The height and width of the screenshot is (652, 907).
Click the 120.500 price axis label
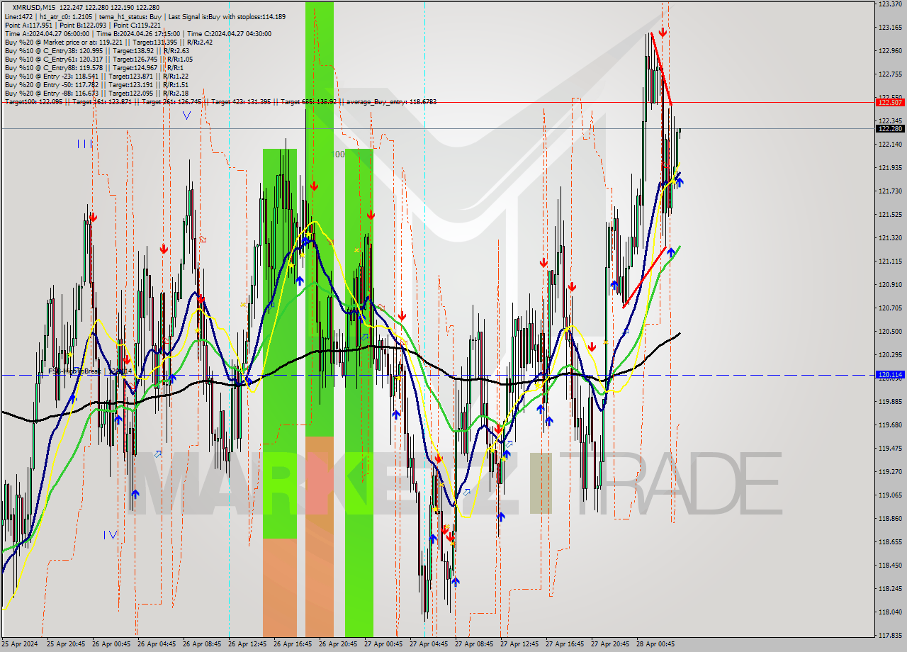tap(890, 331)
